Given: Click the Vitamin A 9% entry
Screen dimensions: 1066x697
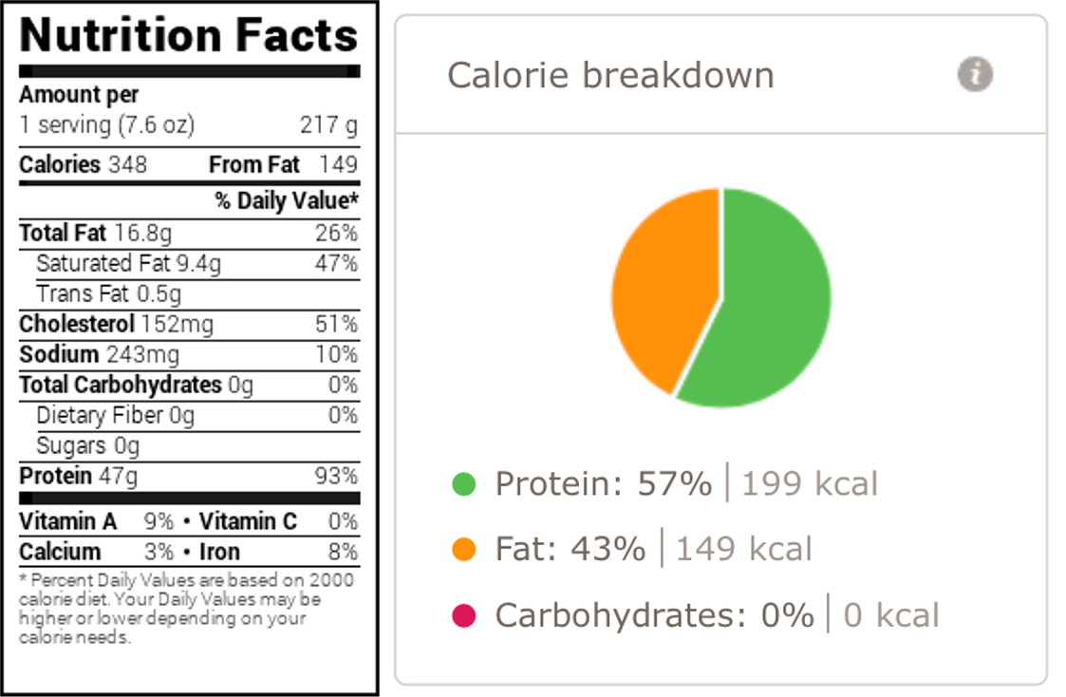Looking at the screenshot, I should (x=97, y=521).
